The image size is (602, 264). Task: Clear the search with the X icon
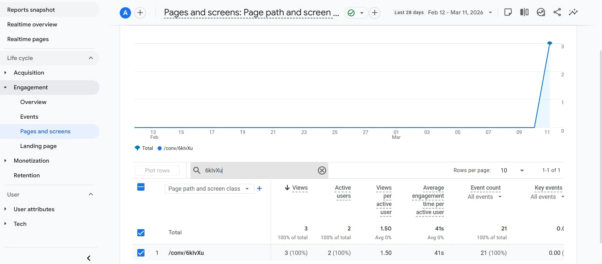(x=322, y=170)
